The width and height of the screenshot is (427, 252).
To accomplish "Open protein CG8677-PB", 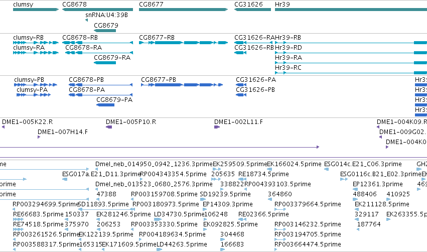I will click(159, 79).
